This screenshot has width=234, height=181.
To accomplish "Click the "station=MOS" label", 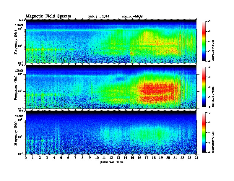I will coord(132,17).
